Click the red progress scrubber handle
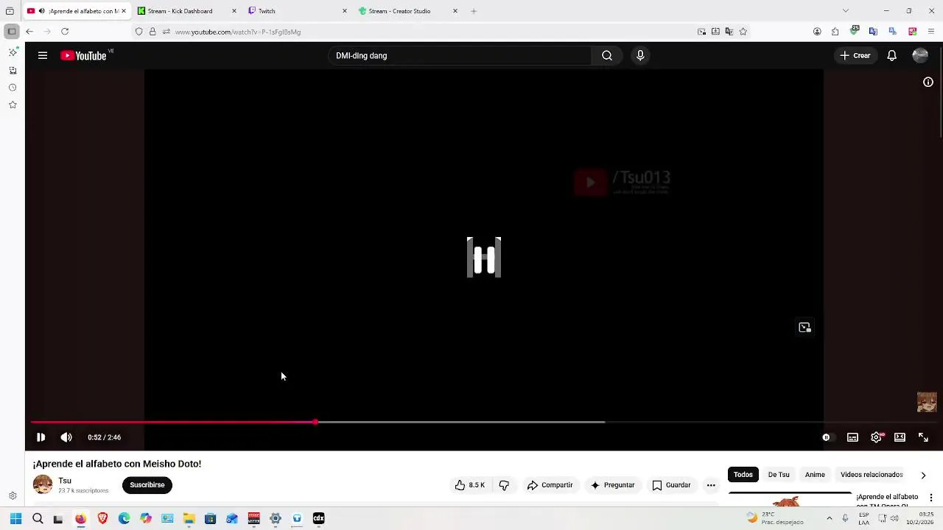This screenshot has width=943, height=530. pyautogui.click(x=315, y=422)
